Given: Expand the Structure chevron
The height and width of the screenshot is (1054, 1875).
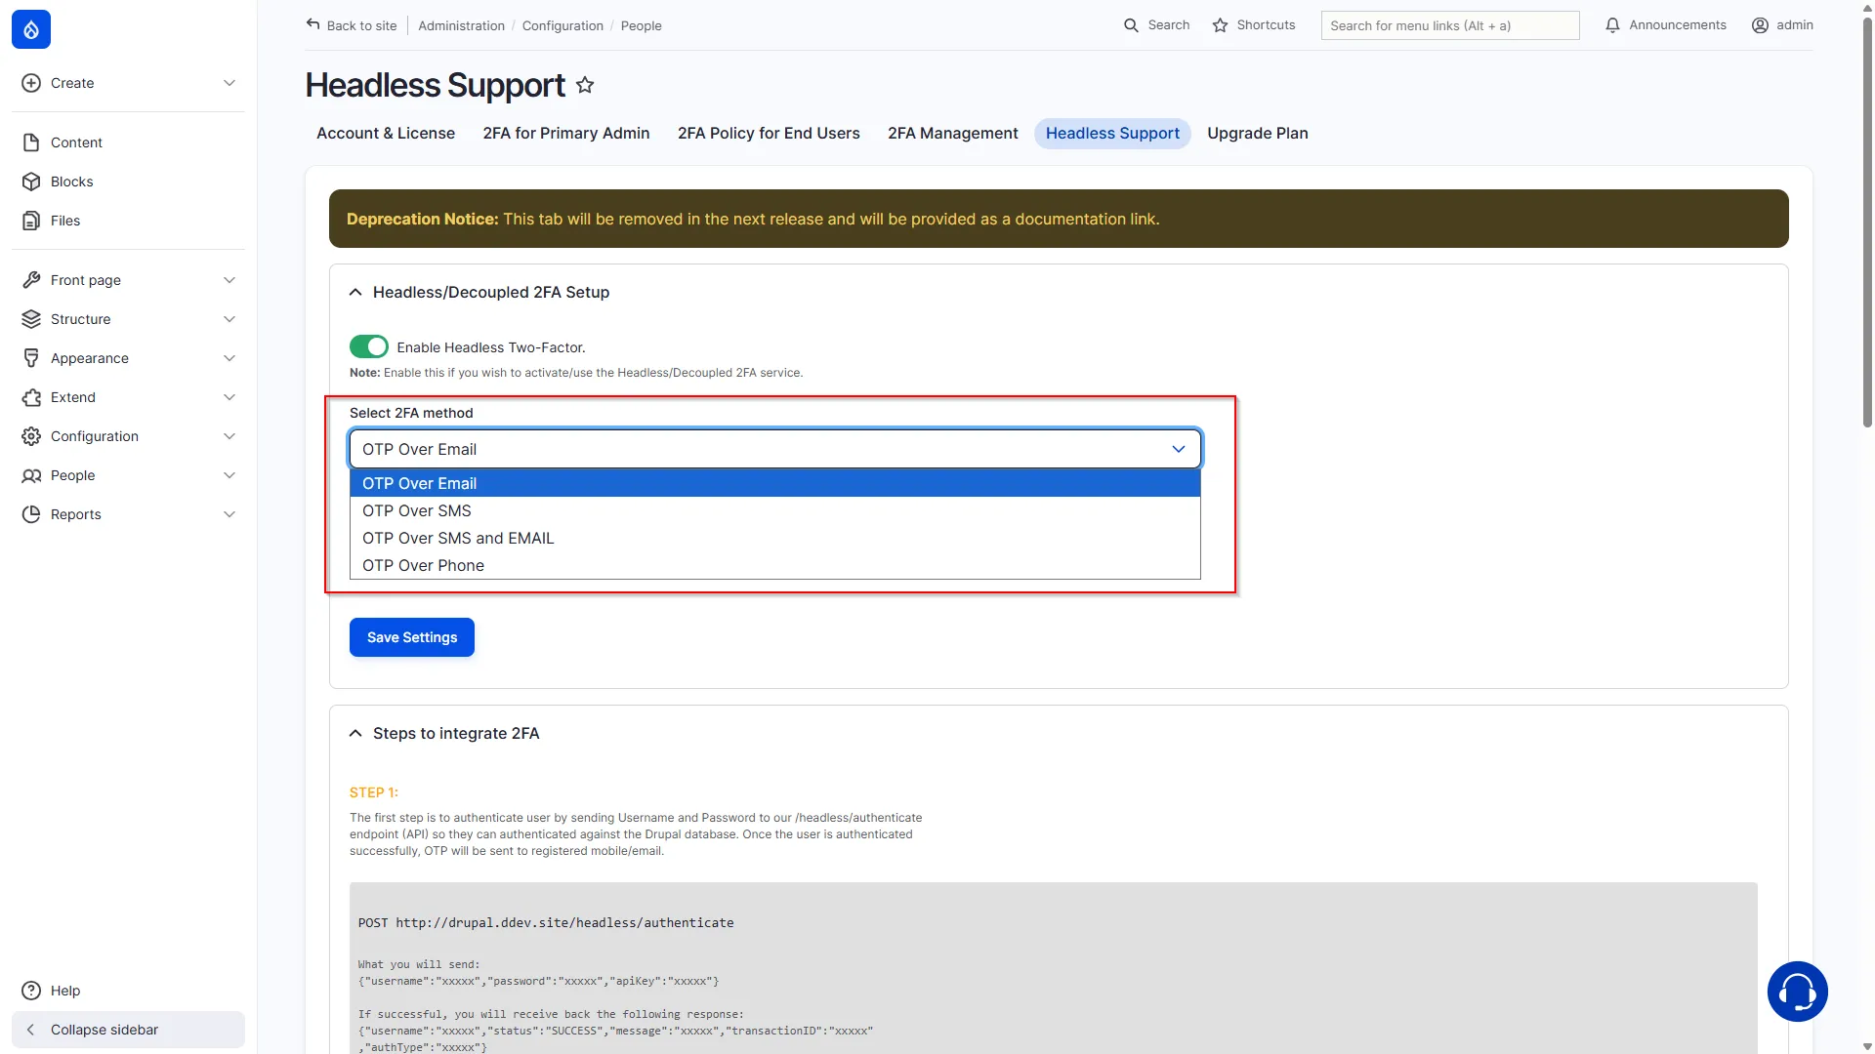Looking at the screenshot, I should pos(229,319).
